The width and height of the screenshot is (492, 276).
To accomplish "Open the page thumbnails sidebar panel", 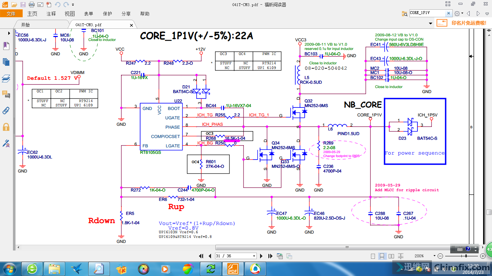I will [x=6, y=62].
